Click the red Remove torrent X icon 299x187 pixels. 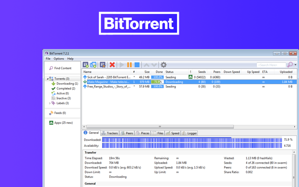point(112,65)
